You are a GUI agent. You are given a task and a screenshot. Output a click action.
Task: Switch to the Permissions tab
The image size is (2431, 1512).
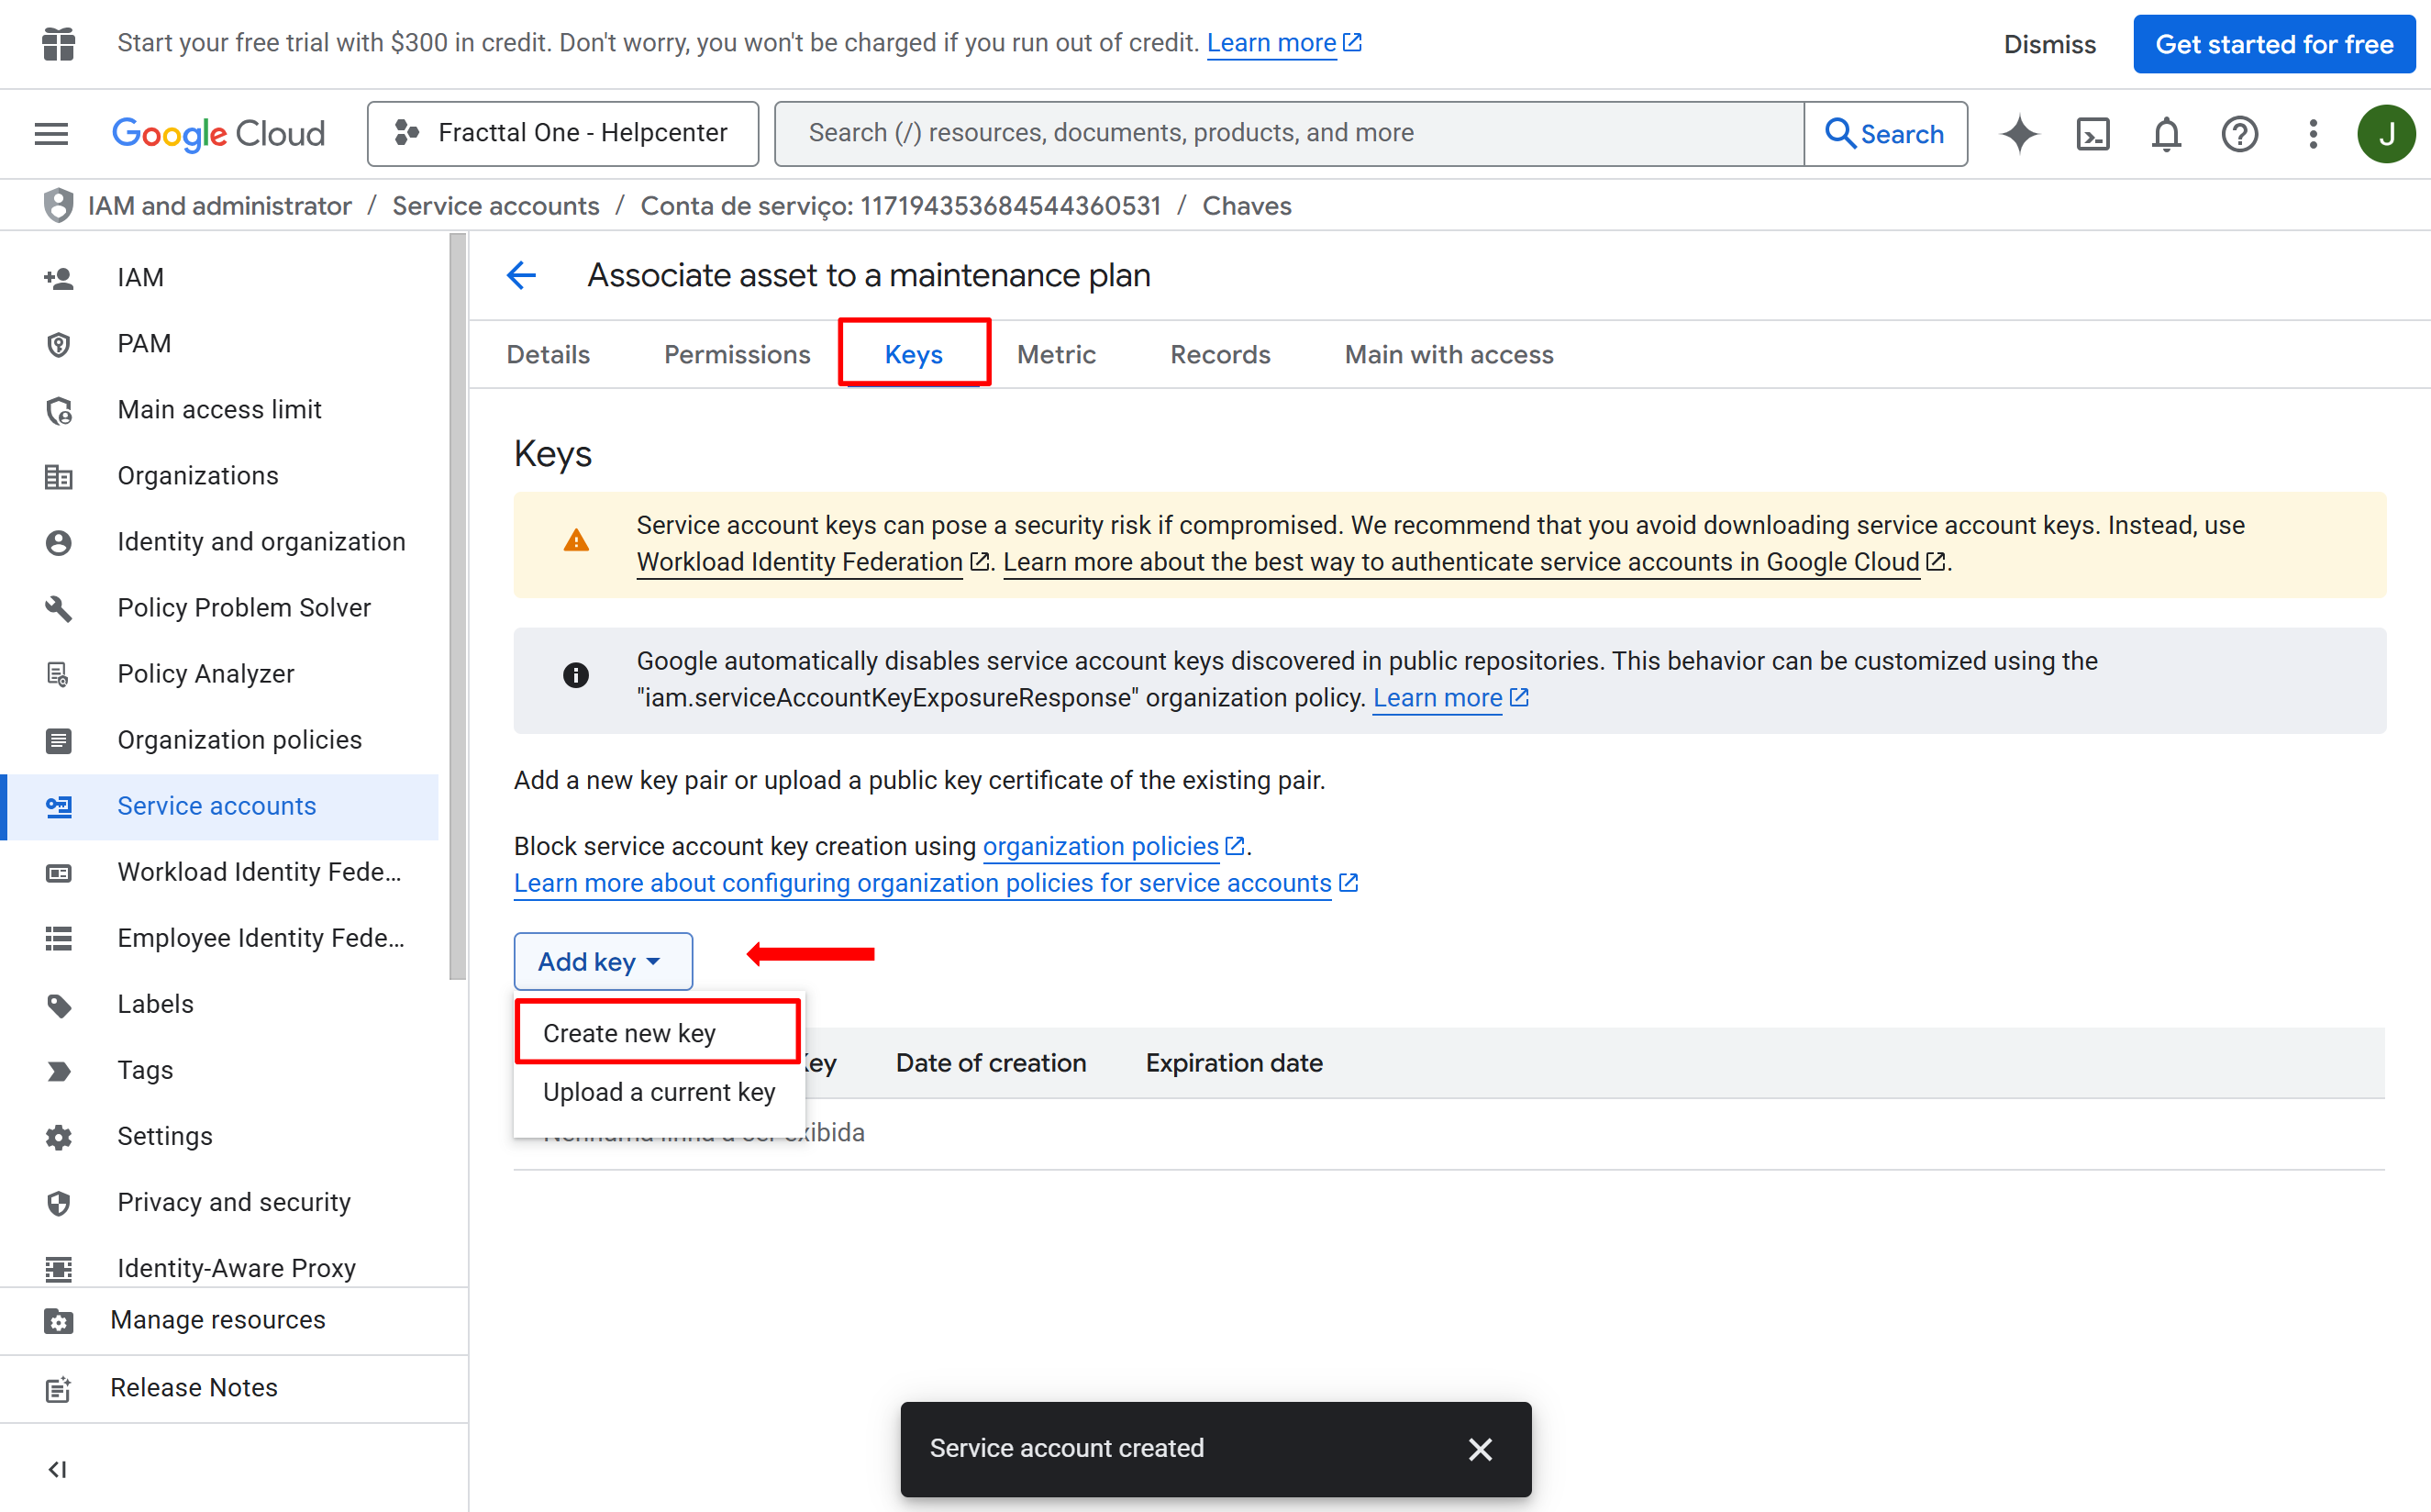pos(737,354)
